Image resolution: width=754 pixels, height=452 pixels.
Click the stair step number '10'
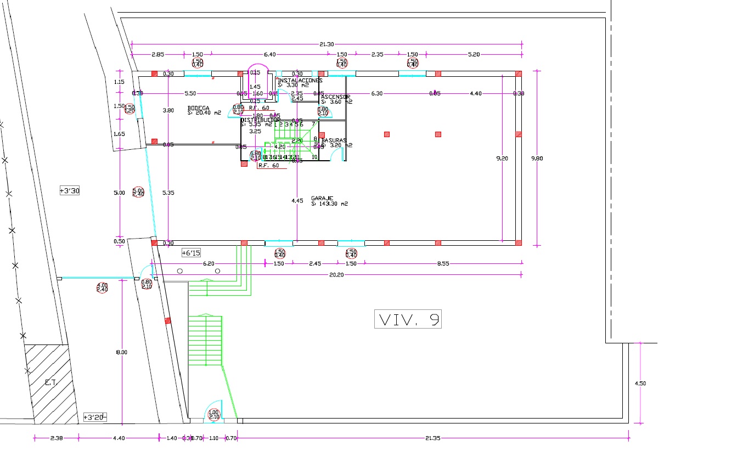click(x=314, y=157)
